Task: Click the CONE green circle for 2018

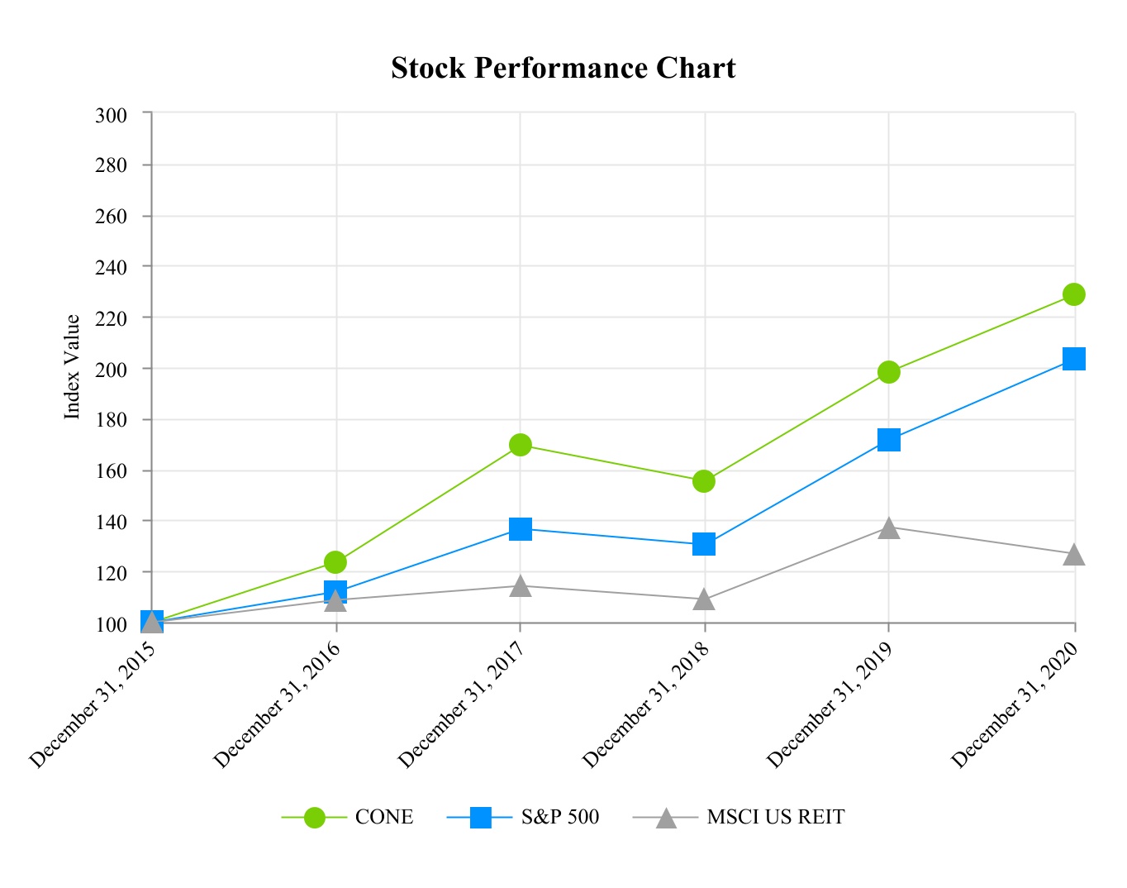Action: click(x=704, y=481)
